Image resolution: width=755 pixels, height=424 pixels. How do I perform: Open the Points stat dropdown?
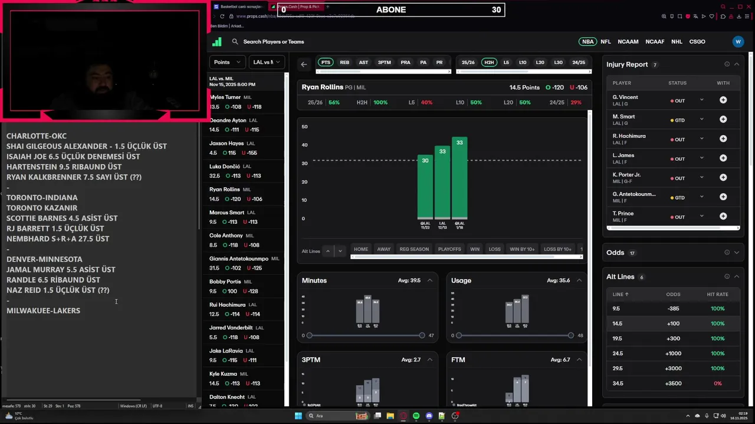(x=227, y=62)
